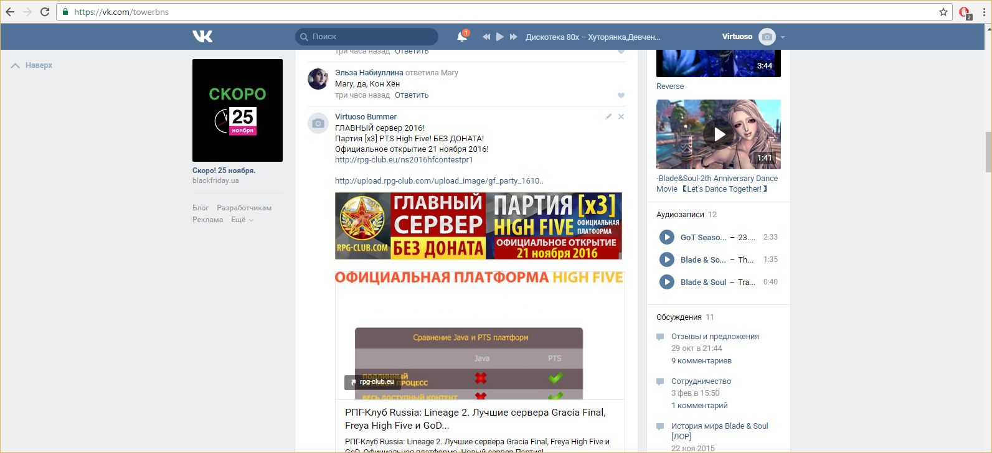Delete the Virtuoso Bummer comment
992x453 pixels.
click(621, 116)
